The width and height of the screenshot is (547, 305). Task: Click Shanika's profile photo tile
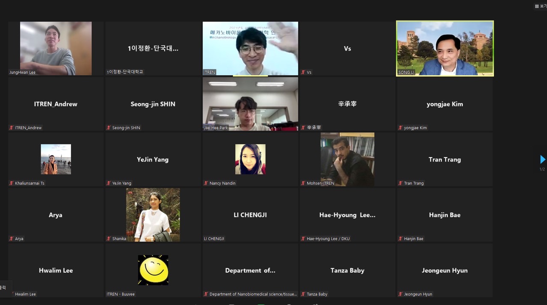point(153,214)
